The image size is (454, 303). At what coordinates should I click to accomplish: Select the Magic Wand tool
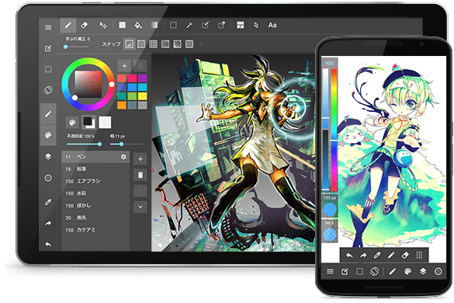pos(189,26)
